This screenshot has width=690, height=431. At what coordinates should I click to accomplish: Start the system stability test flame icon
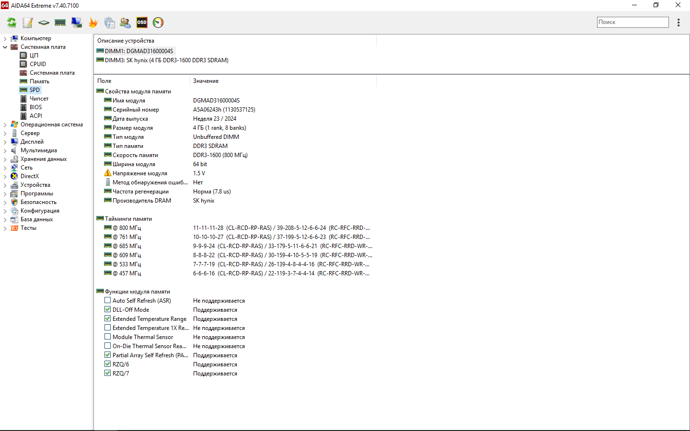pyautogui.click(x=93, y=23)
